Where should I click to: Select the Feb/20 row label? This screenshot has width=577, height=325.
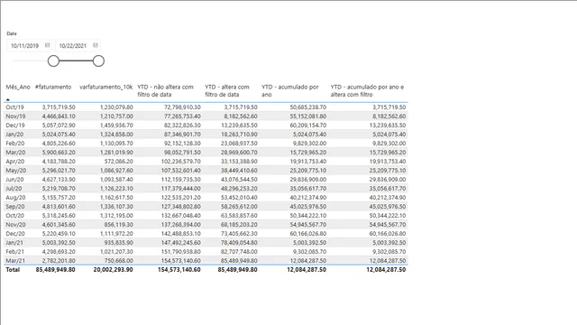[14, 144]
